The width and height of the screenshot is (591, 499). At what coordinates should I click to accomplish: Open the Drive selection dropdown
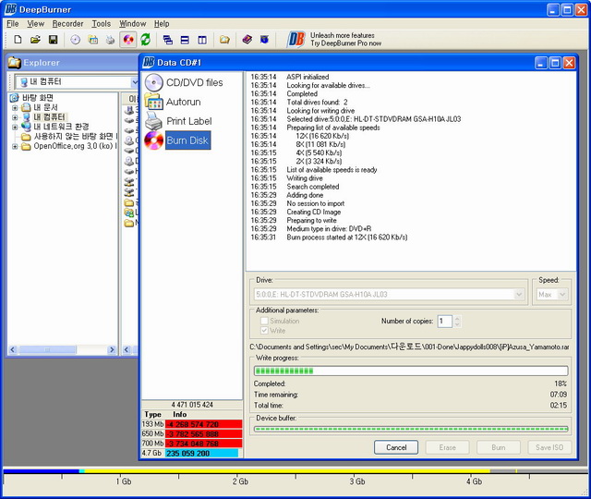pyautogui.click(x=519, y=294)
